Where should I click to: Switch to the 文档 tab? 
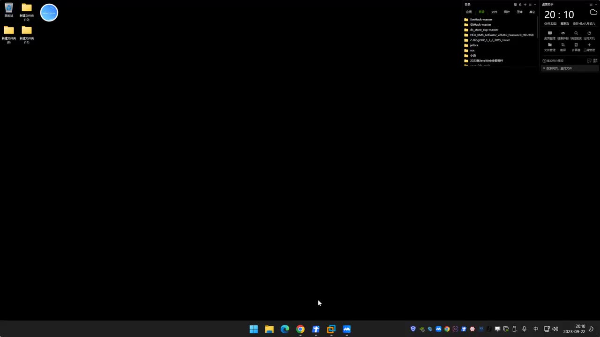(x=494, y=12)
